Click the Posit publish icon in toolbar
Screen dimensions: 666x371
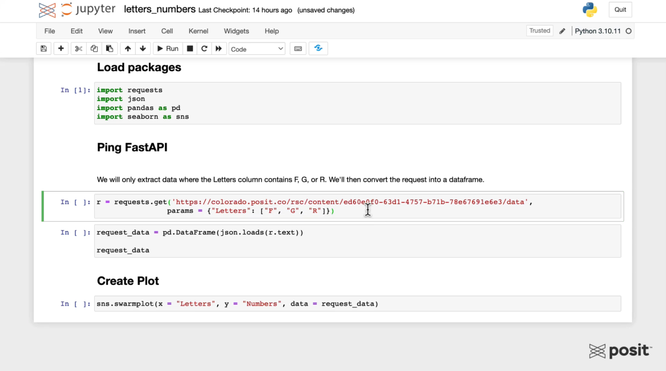tap(318, 49)
